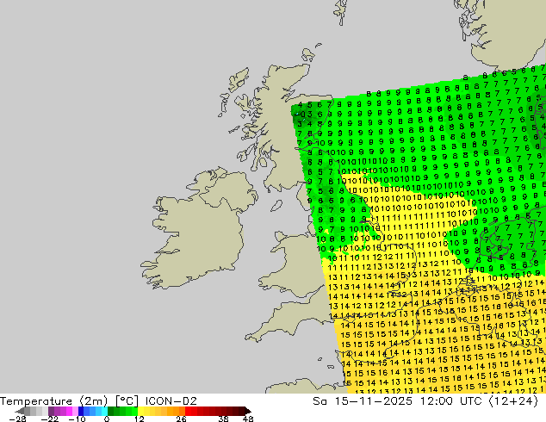Image resolution: width=546 pixels, height=422 pixels.
Task: Click the '12' legend label
Action: coord(140,419)
